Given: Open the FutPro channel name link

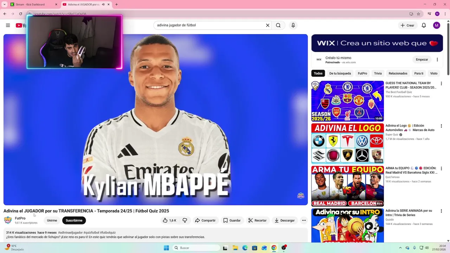Looking at the screenshot, I should click(x=20, y=218).
